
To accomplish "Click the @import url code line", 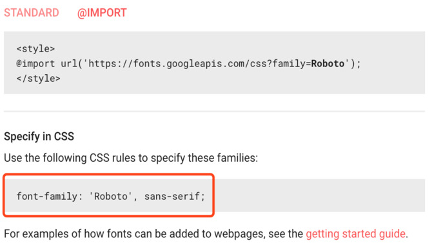I will click(188, 64).
